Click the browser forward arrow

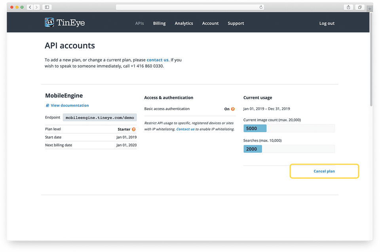tap(36, 7)
